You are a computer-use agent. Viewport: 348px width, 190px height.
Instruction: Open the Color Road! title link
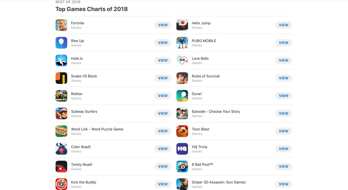click(81, 147)
